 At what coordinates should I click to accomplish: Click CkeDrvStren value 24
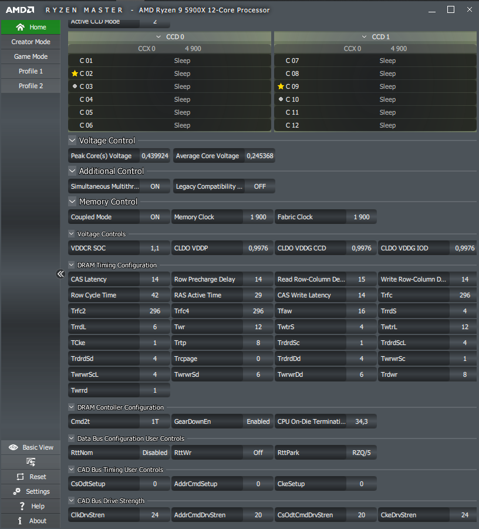464,515
